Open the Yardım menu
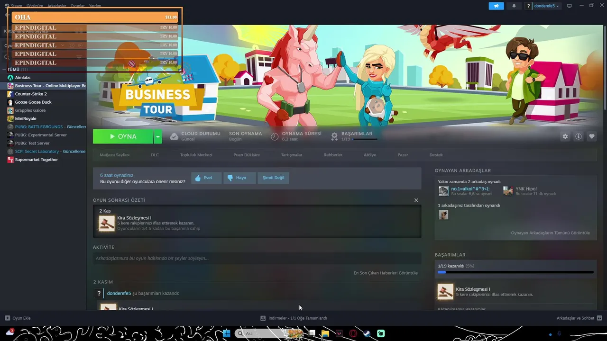 point(95,6)
